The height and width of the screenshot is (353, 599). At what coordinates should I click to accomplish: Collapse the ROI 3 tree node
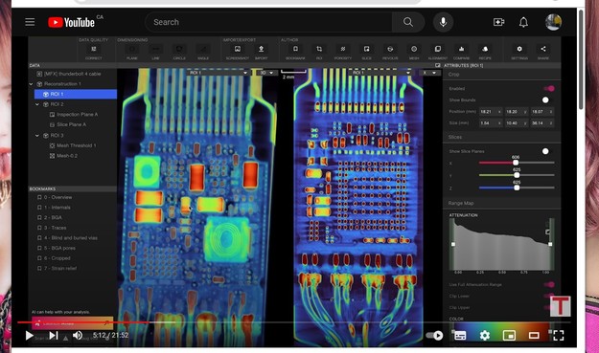tap(37, 135)
